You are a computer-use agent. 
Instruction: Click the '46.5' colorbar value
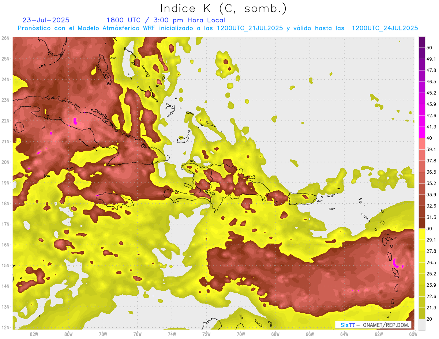(432, 82)
